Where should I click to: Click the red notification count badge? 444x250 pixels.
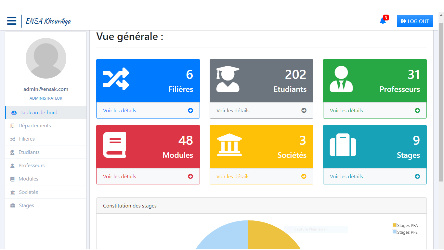[x=386, y=18]
